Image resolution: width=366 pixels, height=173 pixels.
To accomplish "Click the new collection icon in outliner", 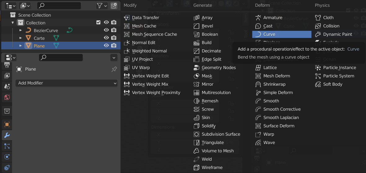I will click(x=114, y=6).
